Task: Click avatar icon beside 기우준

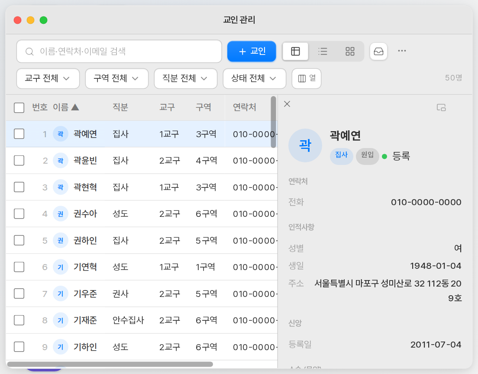Action: (x=60, y=294)
